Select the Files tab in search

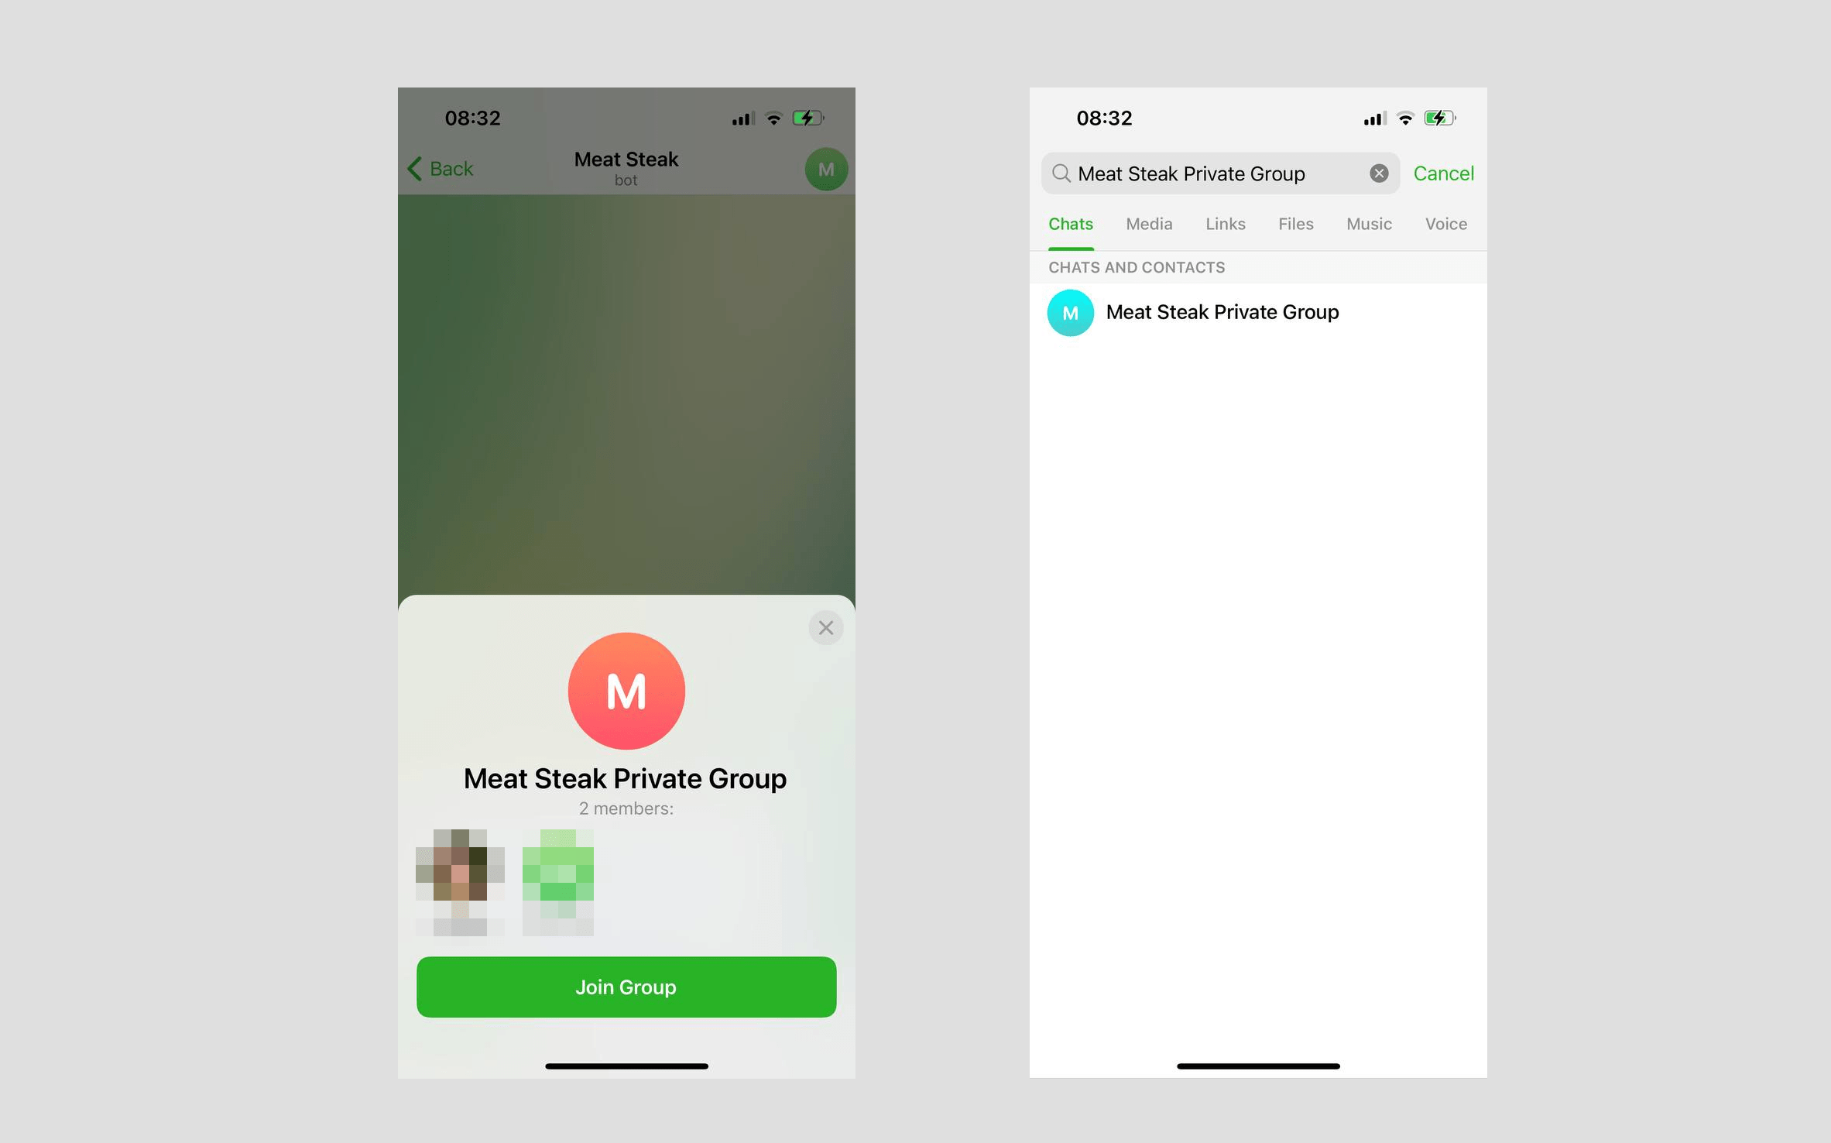coord(1294,222)
